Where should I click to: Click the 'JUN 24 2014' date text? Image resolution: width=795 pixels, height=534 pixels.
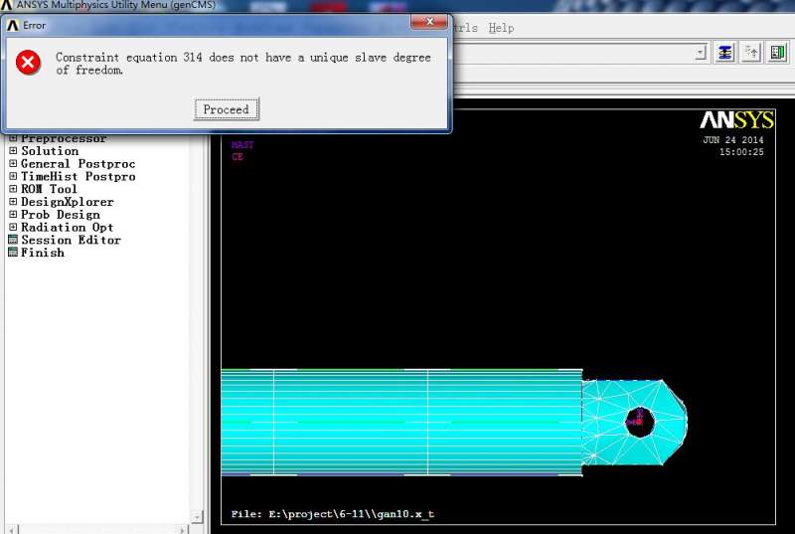tap(733, 140)
